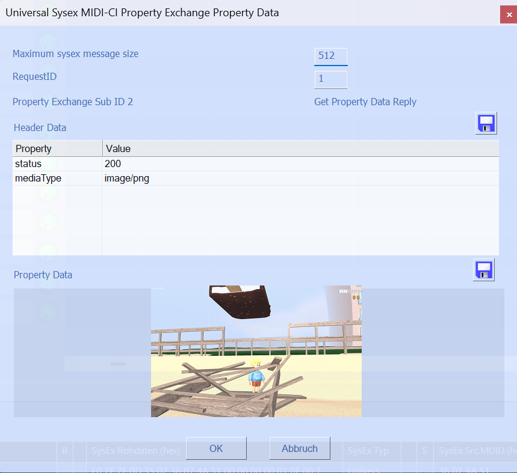The image size is (517, 473).
Task: Select the Value column header
Action: pos(300,148)
